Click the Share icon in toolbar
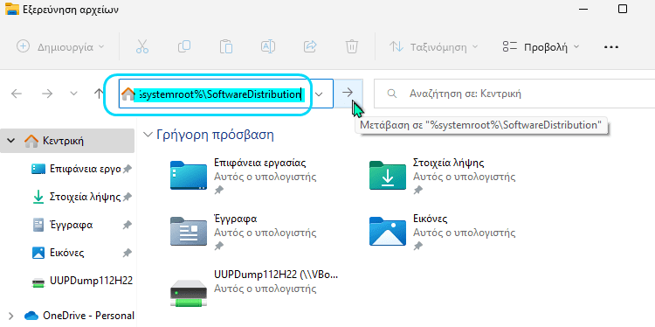 pyautogui.click(x=310, y=46)
